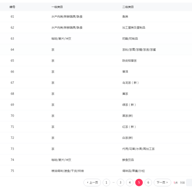
Task: Click the pagination ellipsis
Action: click(x=113, y=182)
